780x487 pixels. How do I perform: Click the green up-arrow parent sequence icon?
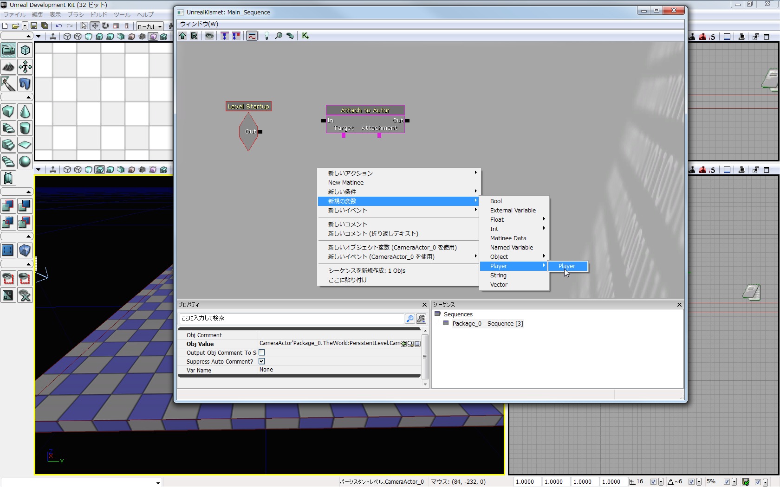point(182,36)
